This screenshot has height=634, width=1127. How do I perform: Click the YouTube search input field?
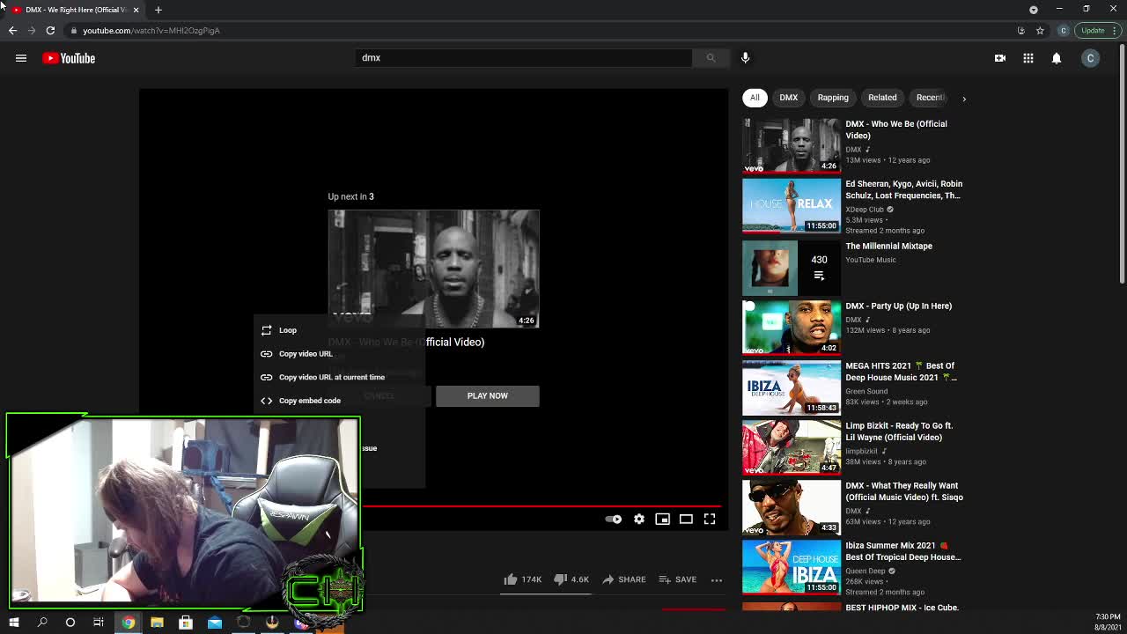click(x=524, y=58)
